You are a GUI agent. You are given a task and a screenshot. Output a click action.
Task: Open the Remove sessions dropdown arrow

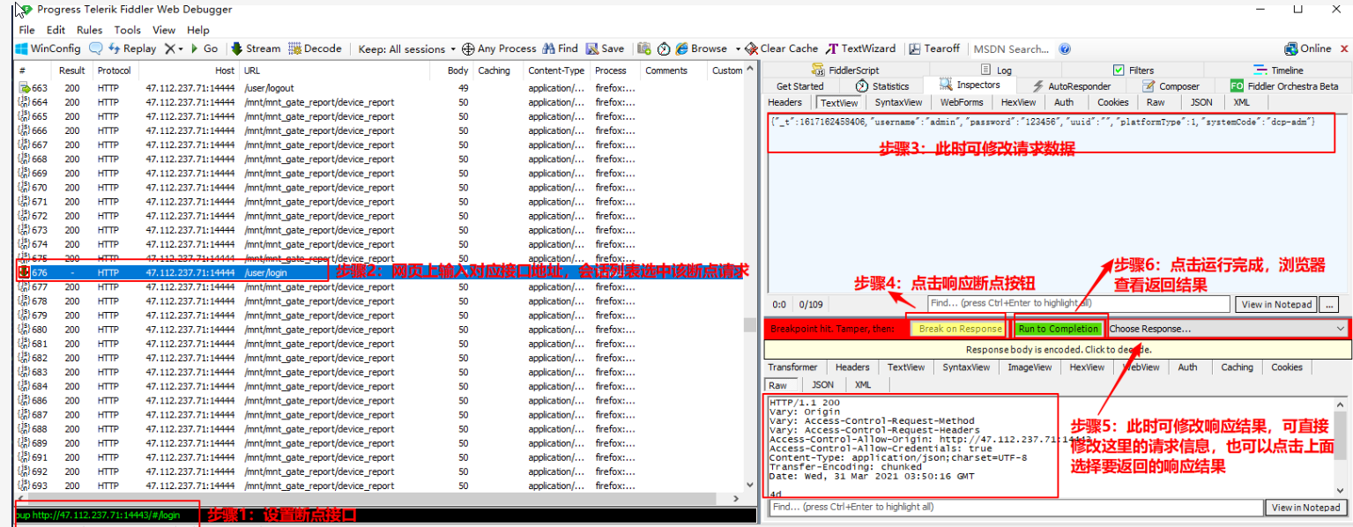pos(181,49)
